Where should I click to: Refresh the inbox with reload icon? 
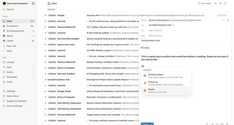(x=225, y=3)
